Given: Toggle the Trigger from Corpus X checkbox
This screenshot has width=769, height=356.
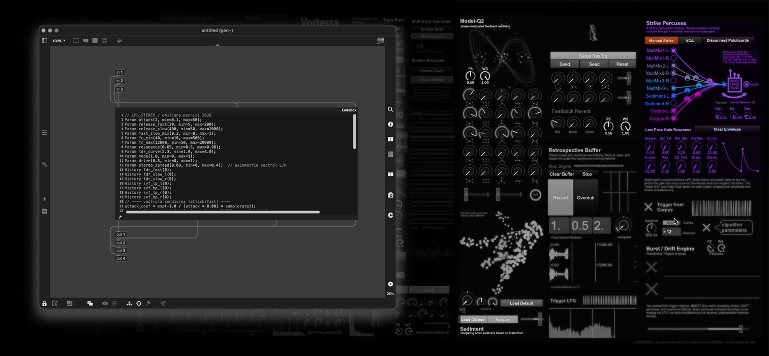Looking at the screenshot, I should point(648,207).
